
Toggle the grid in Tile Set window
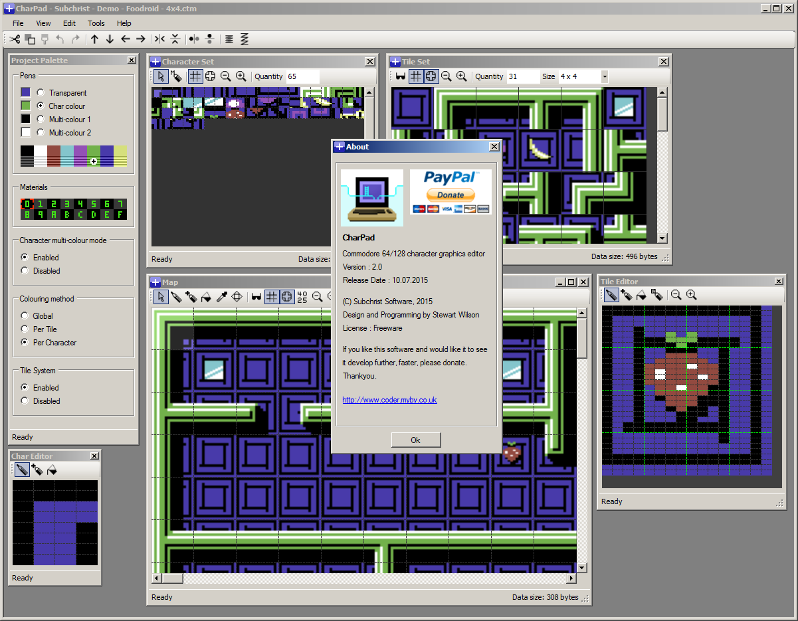click(x=415, y=76)
